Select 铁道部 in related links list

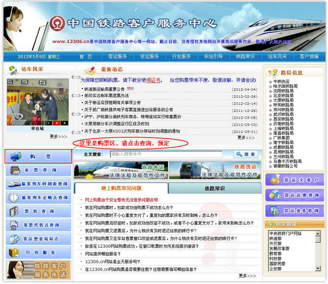[x=275, y=239]
